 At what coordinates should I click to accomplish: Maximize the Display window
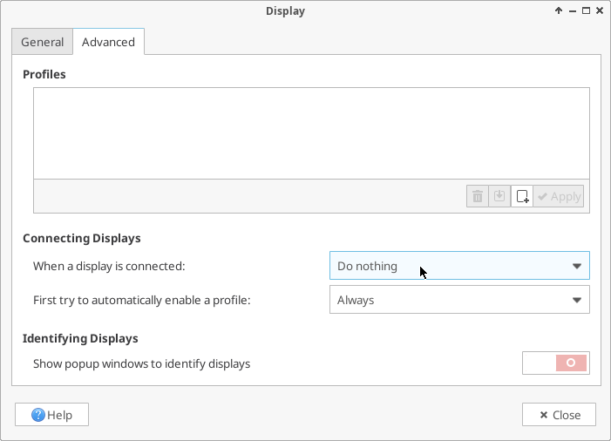click(x=586, y=10)
